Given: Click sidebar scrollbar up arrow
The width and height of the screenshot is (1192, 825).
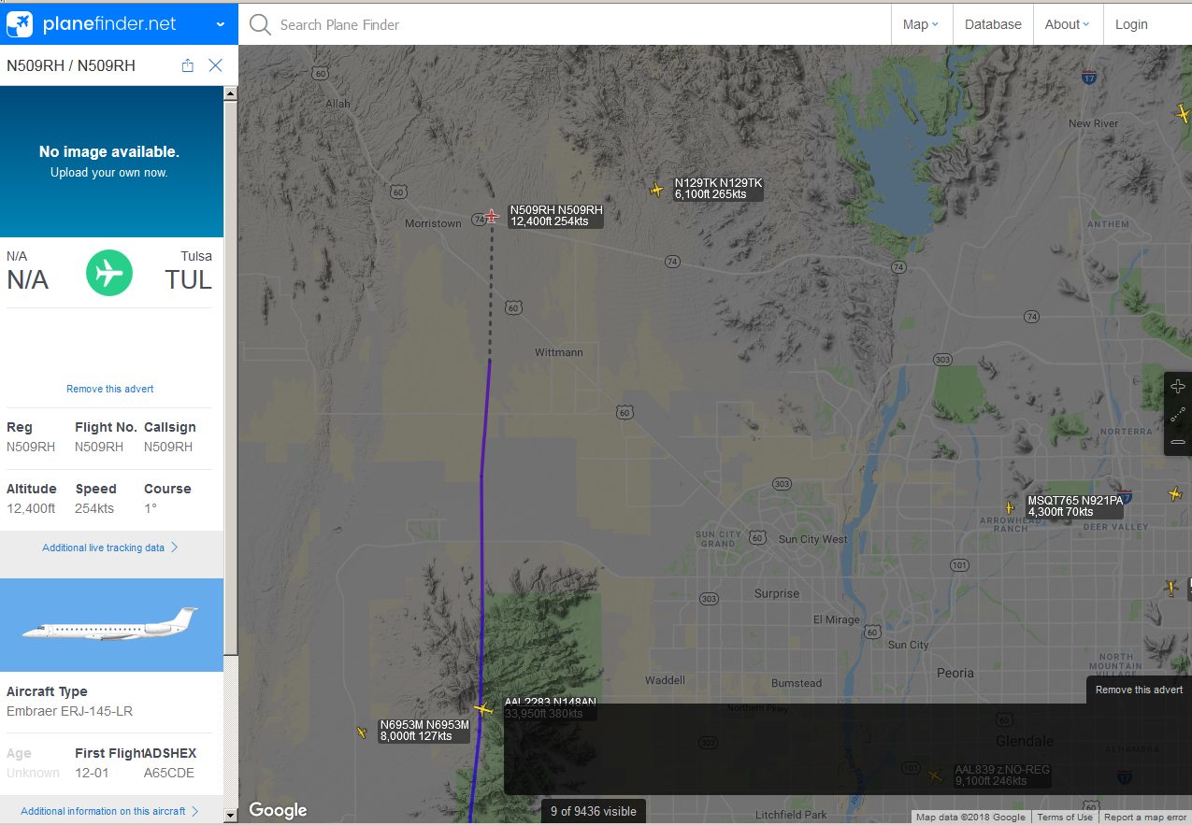Looking at the screenshot, I should click(231, 93).
